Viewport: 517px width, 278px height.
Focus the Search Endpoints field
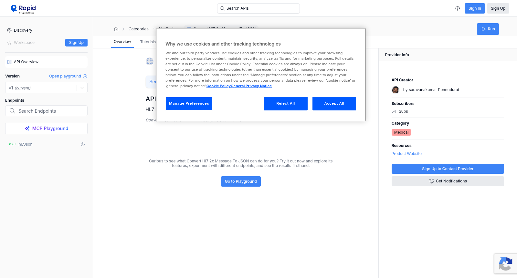(46, 111)
